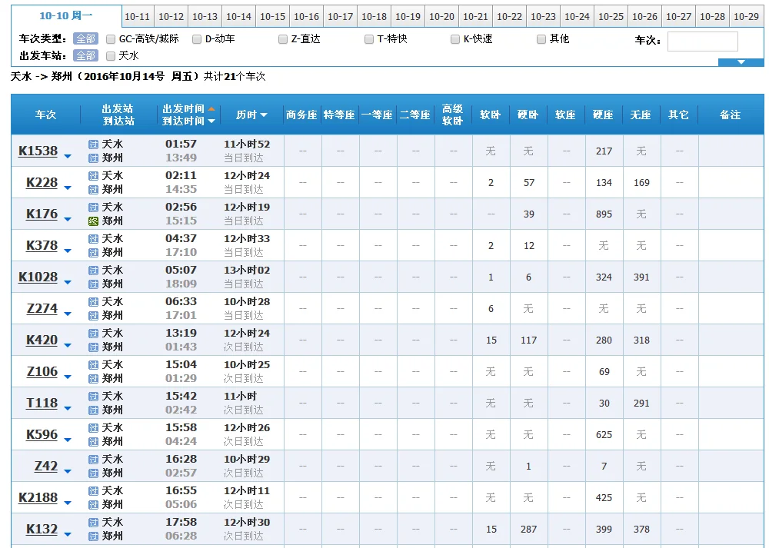Image resolution: width=769 pixels, height=548 pixels.
Task: Tick the 天水 departure station checkbox
Action: pyautogui.click(x=111, y=56)
